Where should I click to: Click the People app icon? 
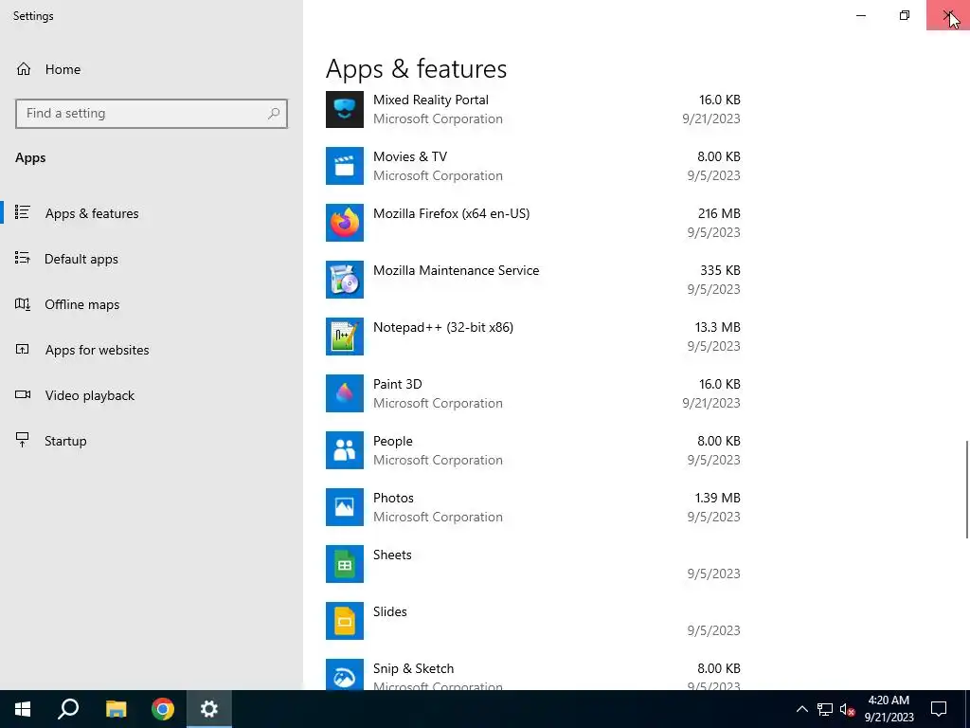345,450
